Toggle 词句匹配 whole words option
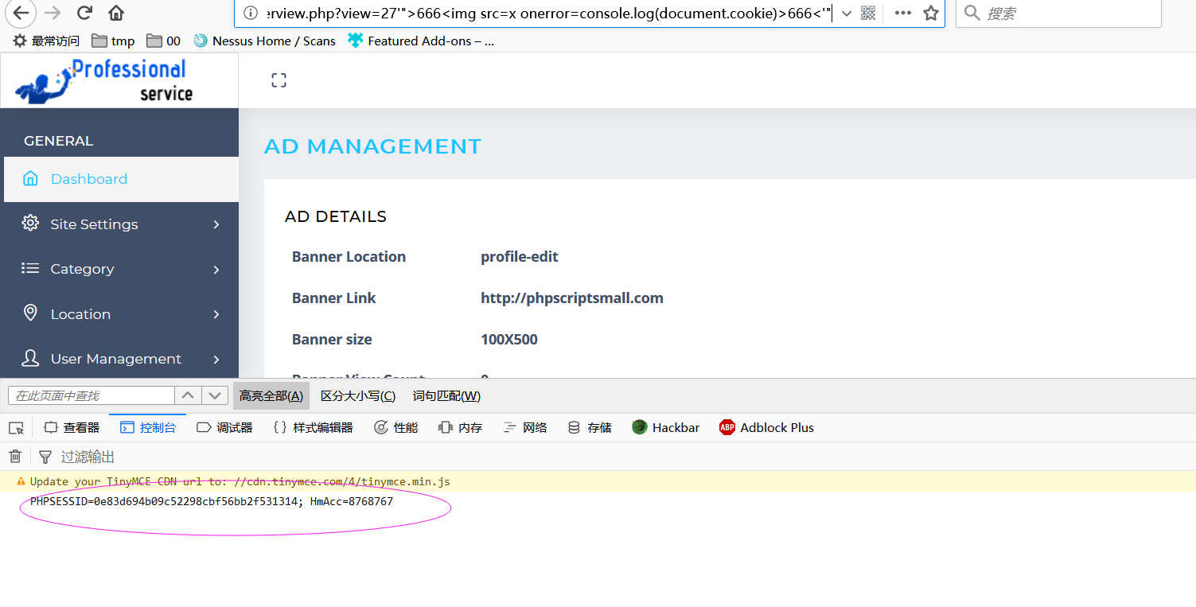The height and width of the screenshot is (607, 1196). coord(446,395)
